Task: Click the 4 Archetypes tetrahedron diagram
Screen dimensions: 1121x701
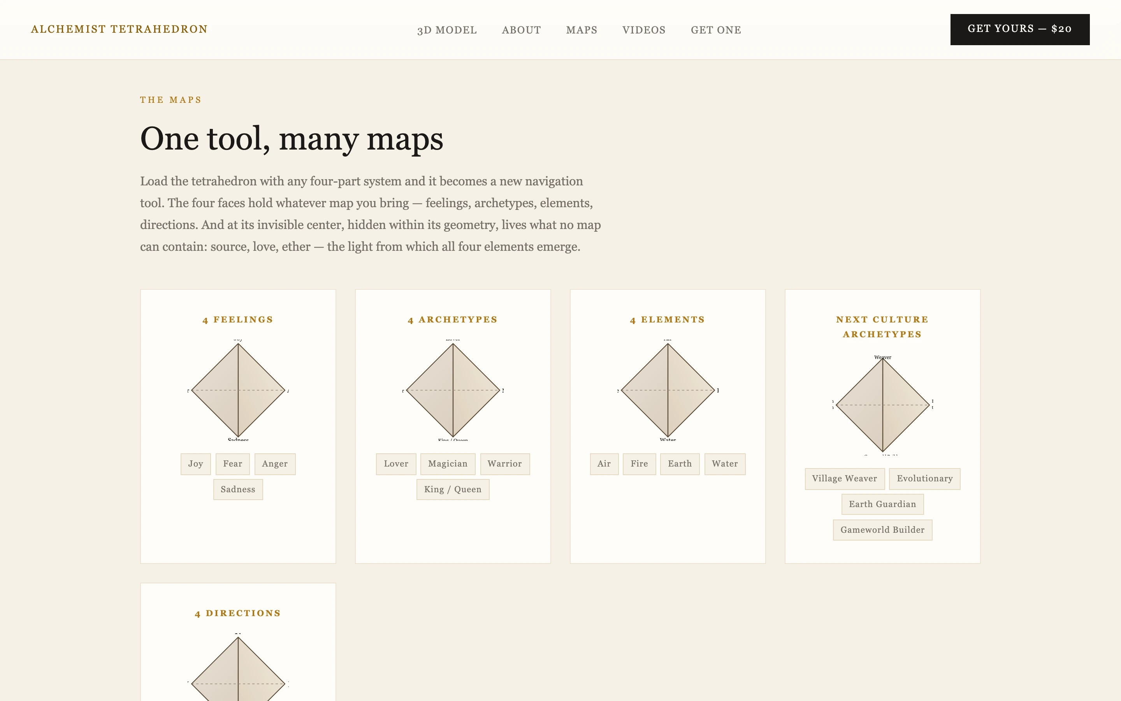Action: (453, 390)
